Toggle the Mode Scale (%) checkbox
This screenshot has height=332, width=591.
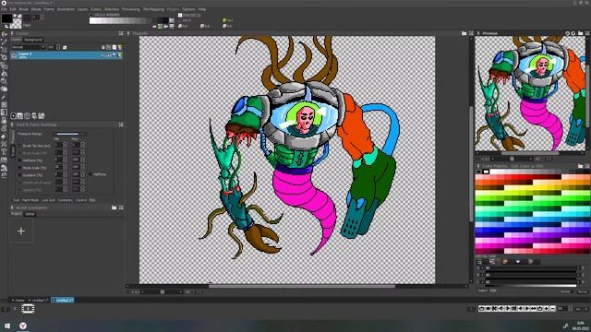19,168
